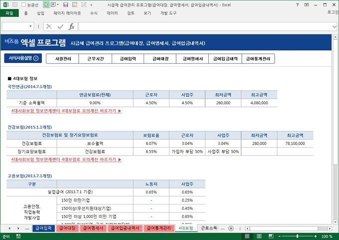Image resolution: width=339 pixels, height=240 pixels.
Task: Click horizontal scrollbar right arrow
Action: 330,229
